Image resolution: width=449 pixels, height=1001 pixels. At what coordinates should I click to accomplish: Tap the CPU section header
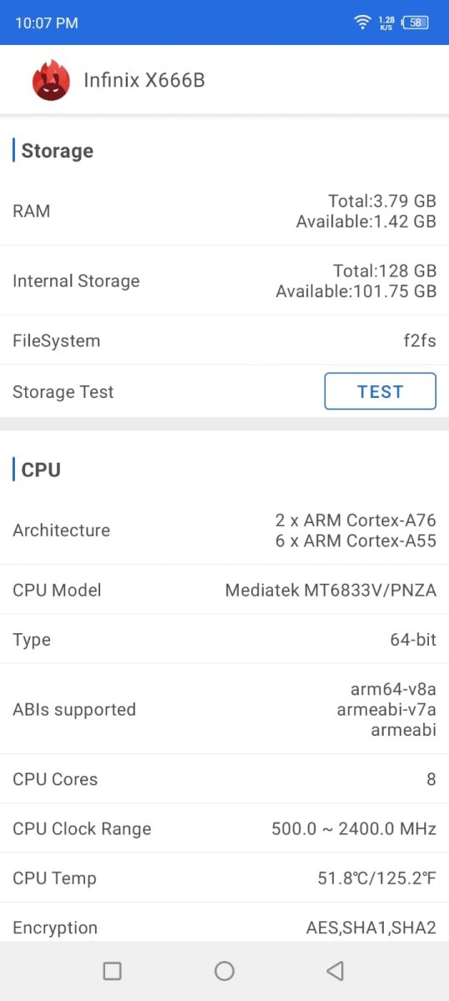pos(41,470)
